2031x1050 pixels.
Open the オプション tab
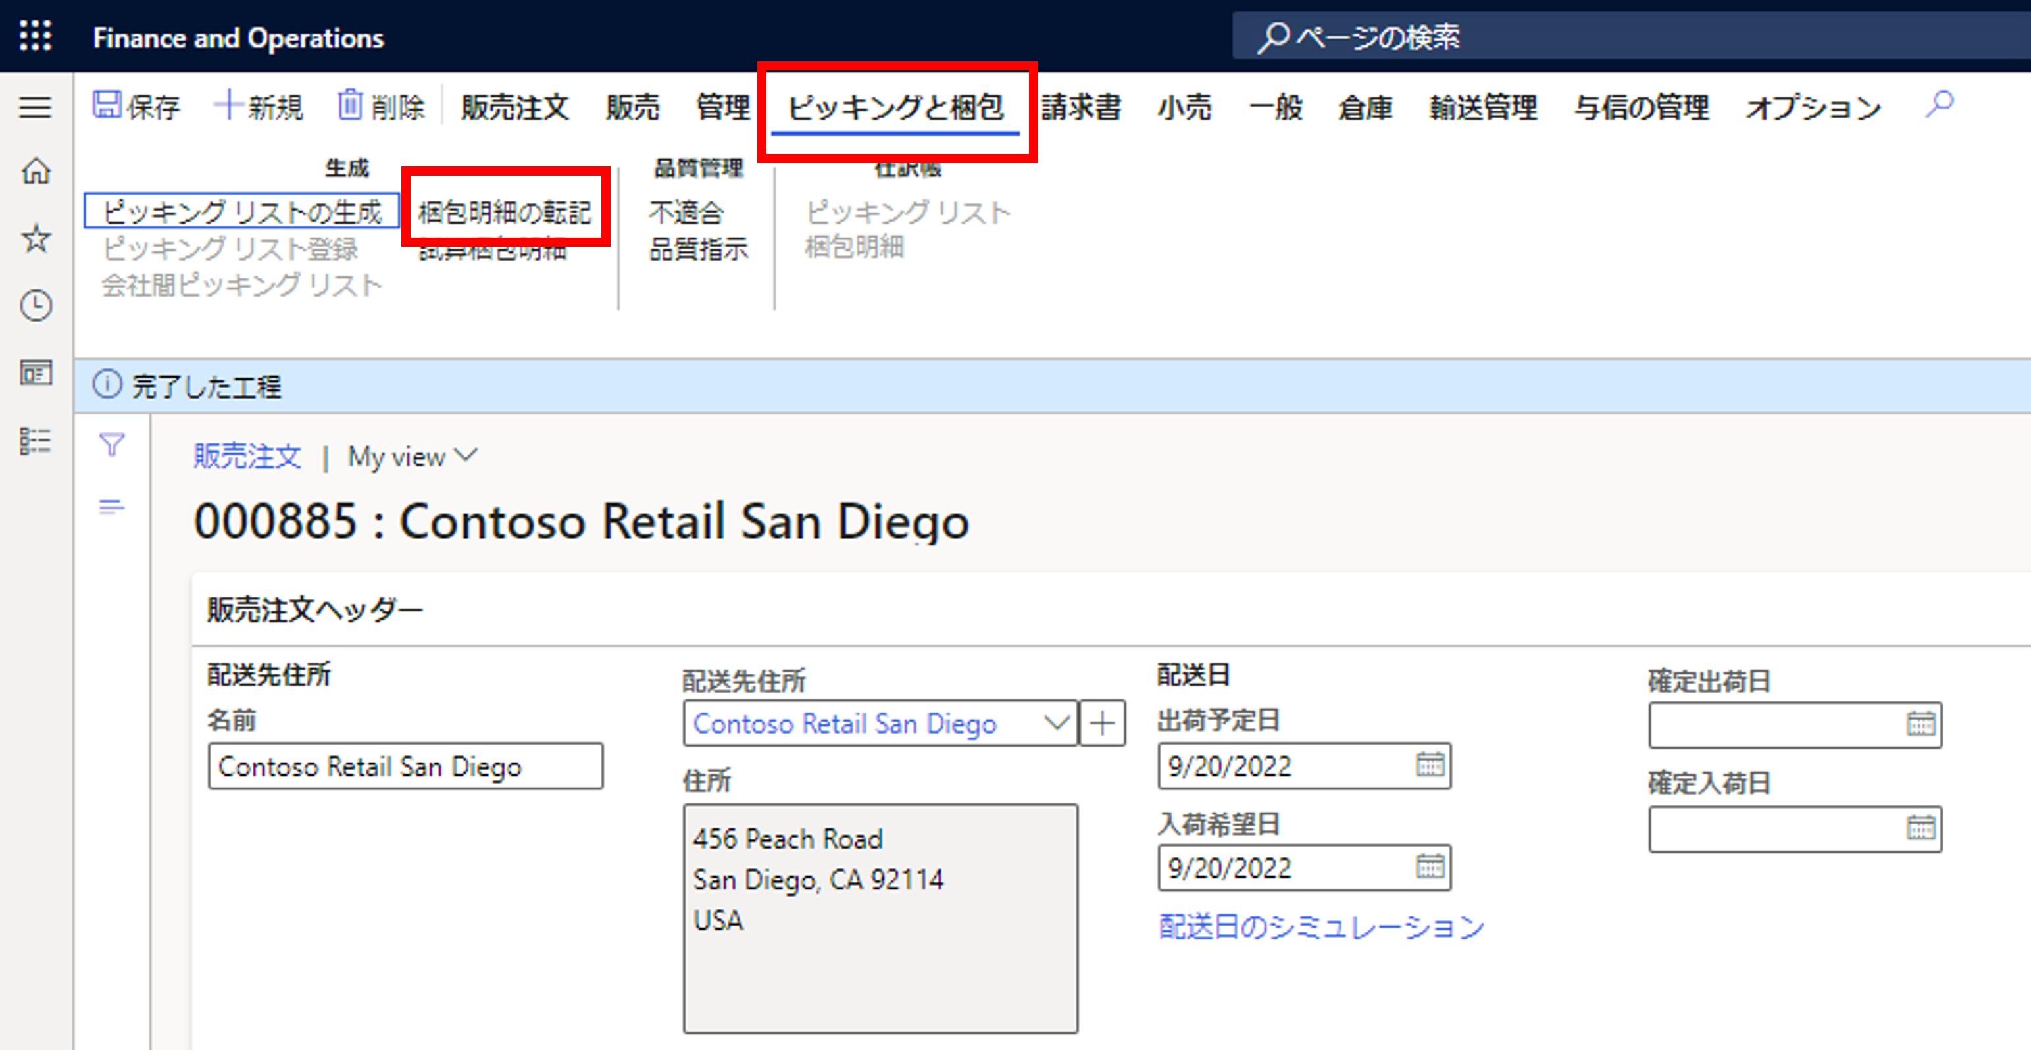[1813, 107]
